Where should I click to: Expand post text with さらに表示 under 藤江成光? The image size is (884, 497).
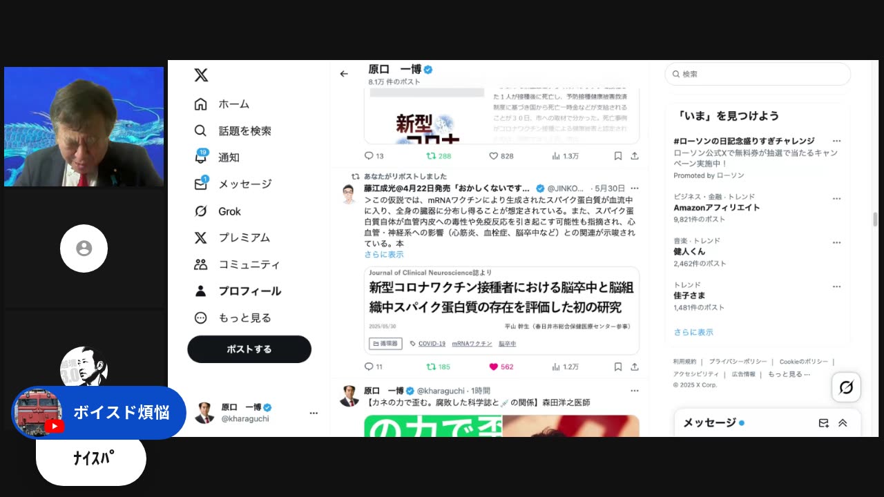384,255
